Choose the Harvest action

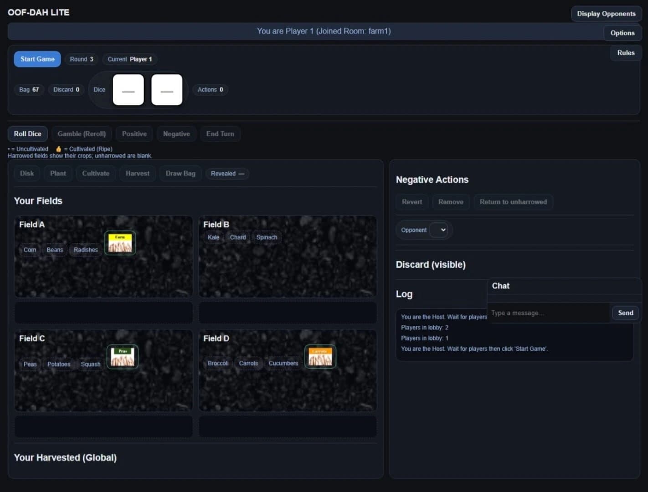[x=137, y=174]
